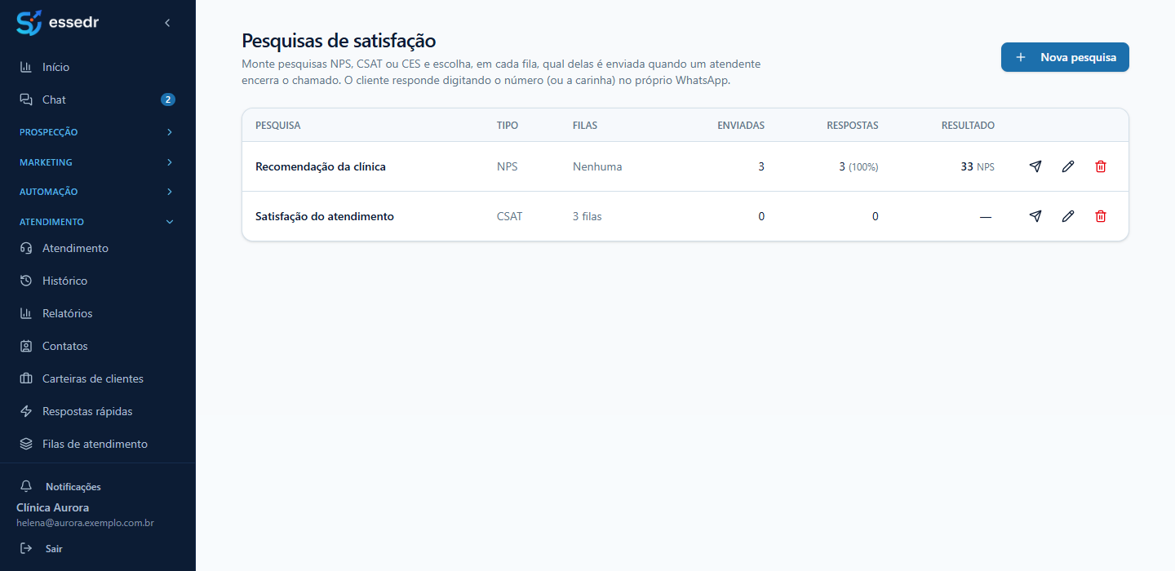Click the Recomendação da clínica survey name
The image size is (1175, 571).
pyautogui.click(x=321, y=166)
